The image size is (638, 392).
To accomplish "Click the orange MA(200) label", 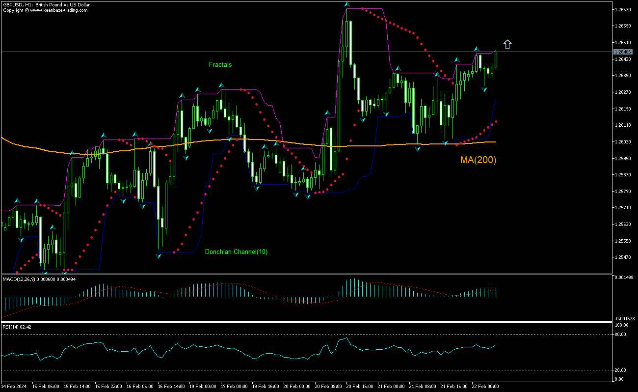I will [478, 160].
